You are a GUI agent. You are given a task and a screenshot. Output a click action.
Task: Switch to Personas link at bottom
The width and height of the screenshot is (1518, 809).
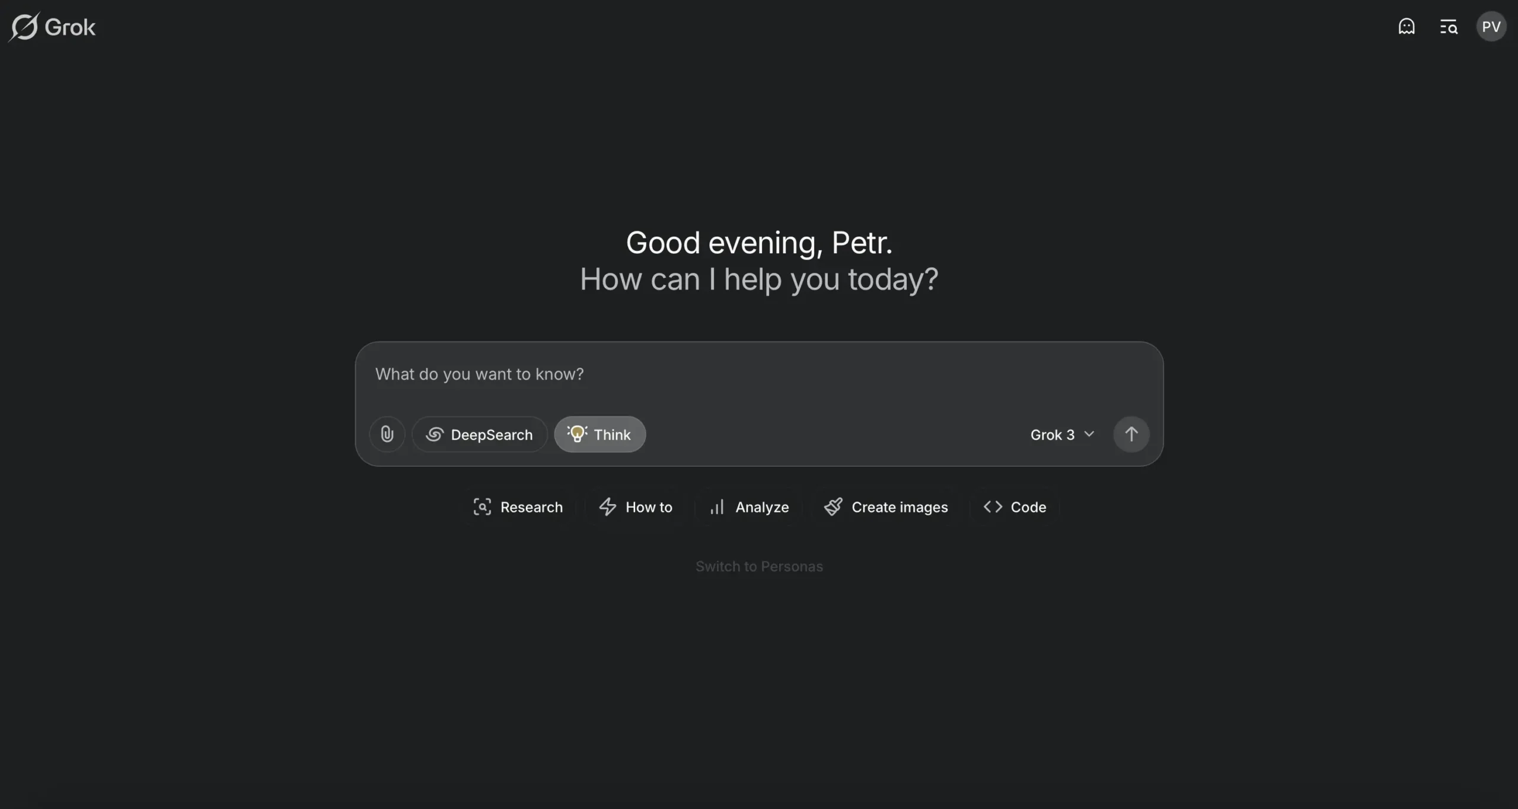click(759, 565)
